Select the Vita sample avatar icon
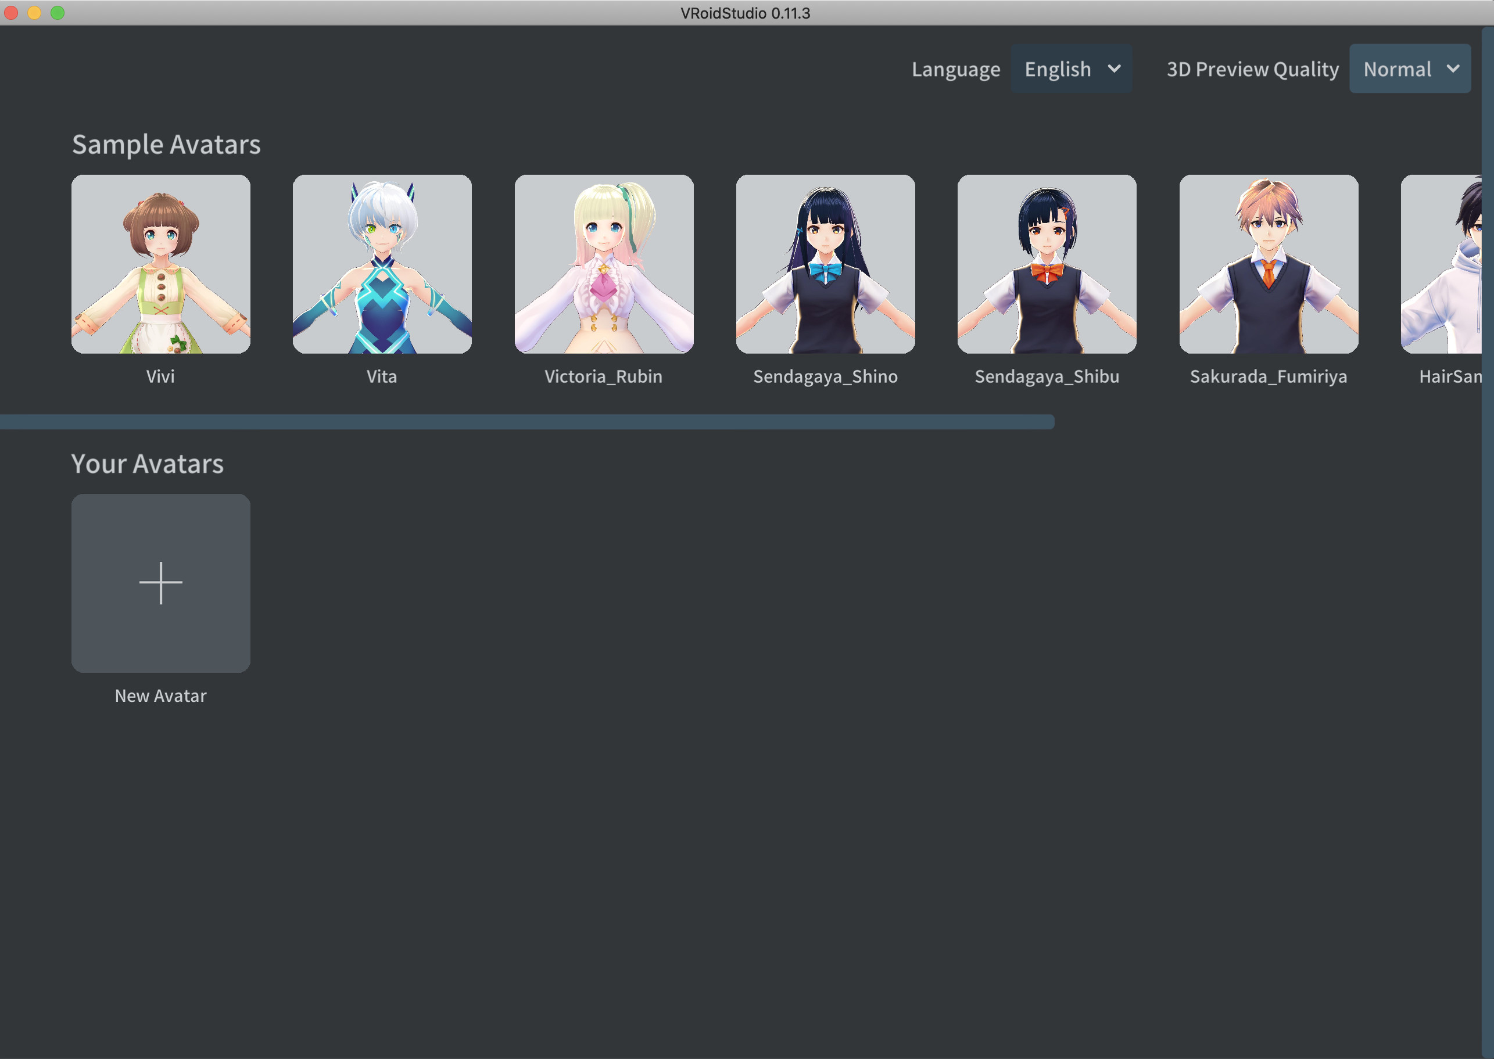This screenshot has width=1494, height=1059. pyautogui.click(x=382, y=264)
